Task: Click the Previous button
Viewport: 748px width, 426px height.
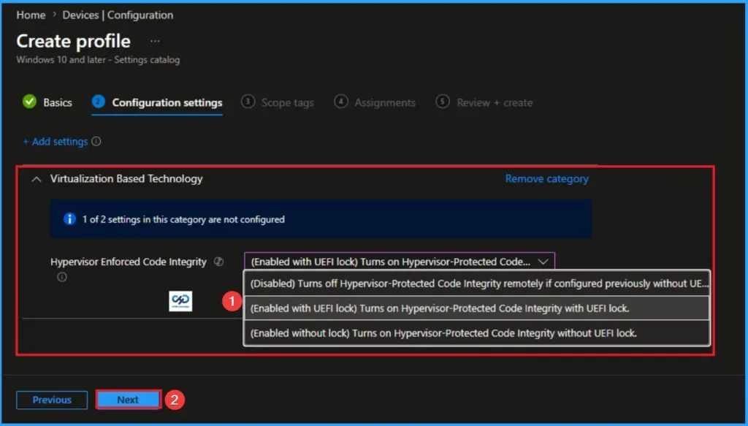Action: pos(52,400)
